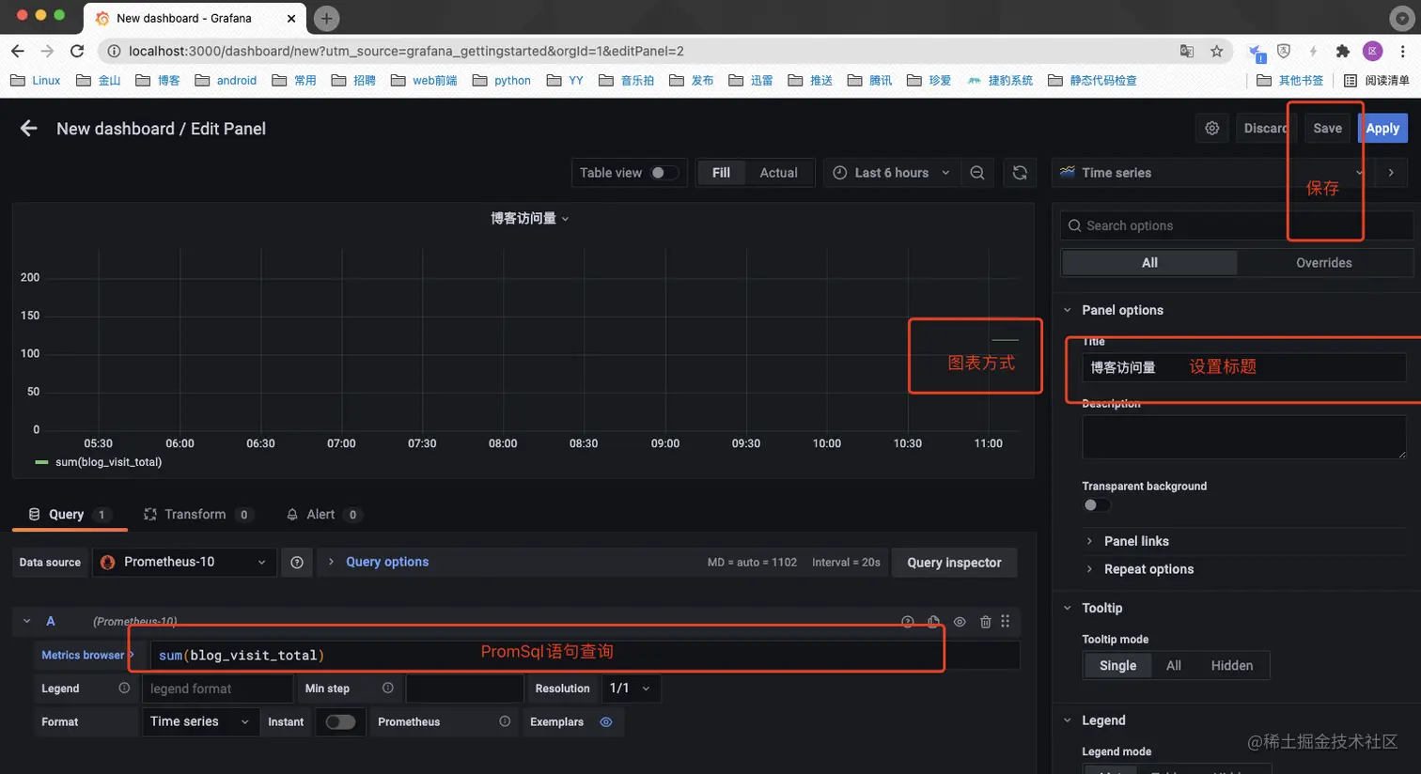
Task: Open data source help info icon
Action: coord(297,563)
